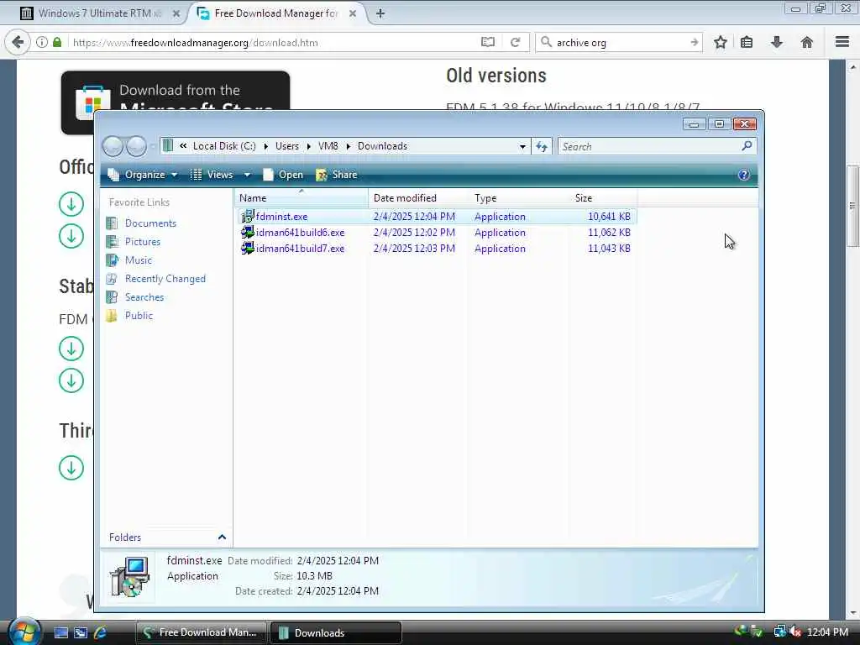Close the Free Download Manager tab

[353, 13]
